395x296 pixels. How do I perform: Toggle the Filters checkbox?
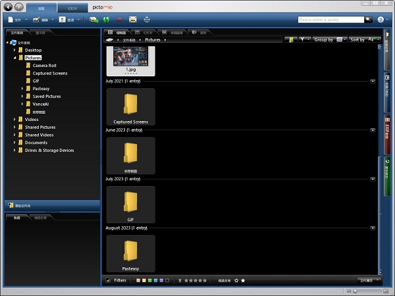[108, 280]
